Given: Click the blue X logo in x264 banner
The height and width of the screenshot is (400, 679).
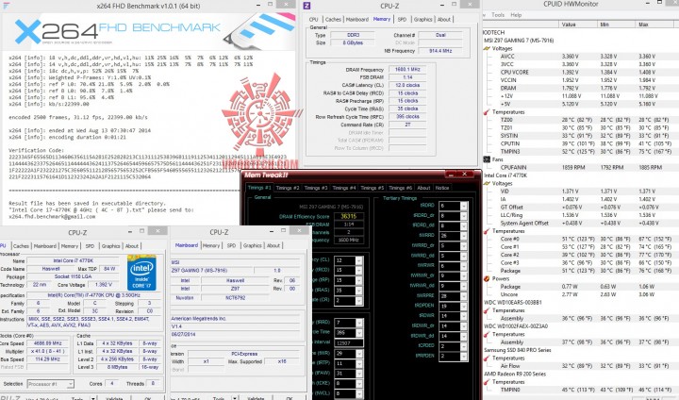Looking at the screenshot, I should point(27,32).
